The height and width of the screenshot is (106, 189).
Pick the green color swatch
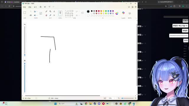tap(106, 11)
